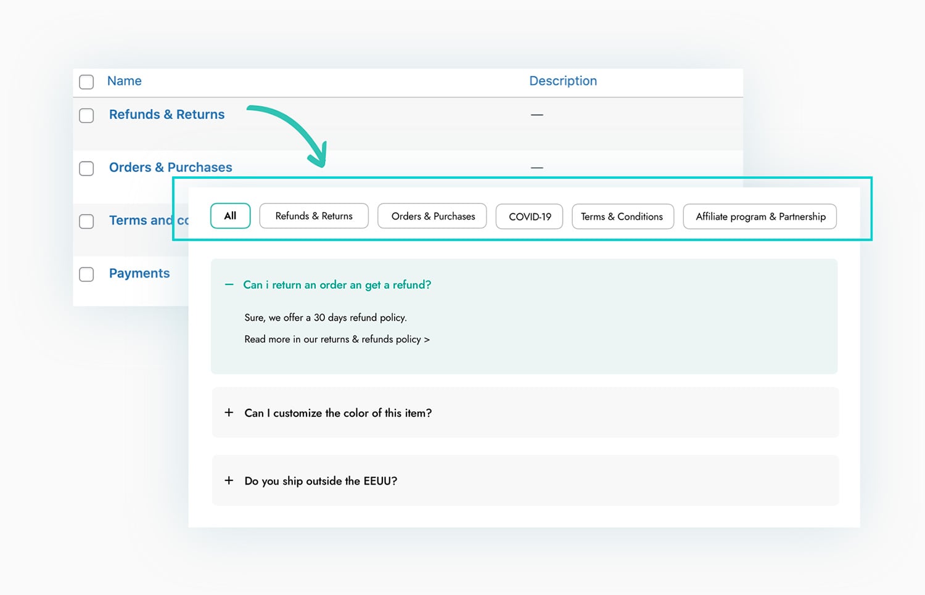Expand the ship outside EEUU plus icon

point(229,480)
